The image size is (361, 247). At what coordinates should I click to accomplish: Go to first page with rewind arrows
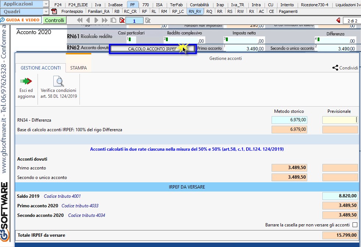[x=79, y=20]
